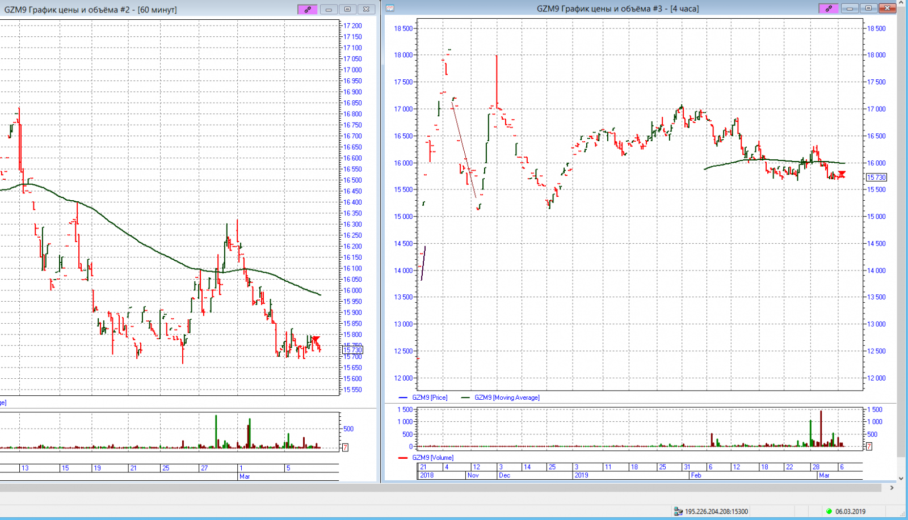Select the GZM9 [Volume] legend entry
This screenshot has height=520, width=908.
coord(432,458)
